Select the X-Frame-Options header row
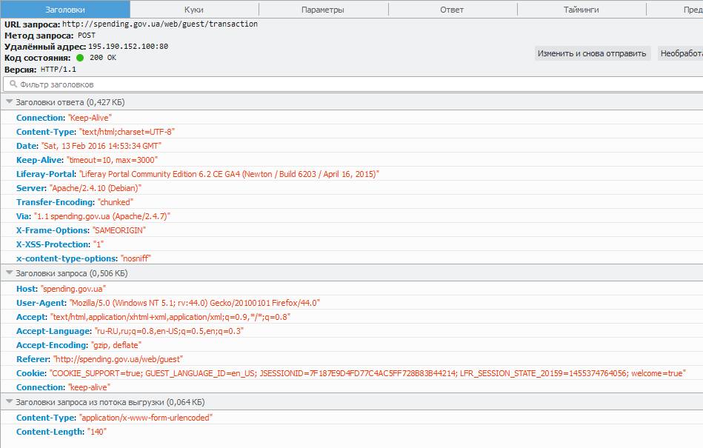Image resolution: width=703 pixels, height=448 pixels. pos(81,230)
